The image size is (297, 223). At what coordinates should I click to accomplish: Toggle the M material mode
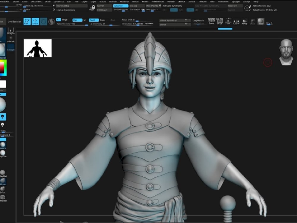pos(84,20)
